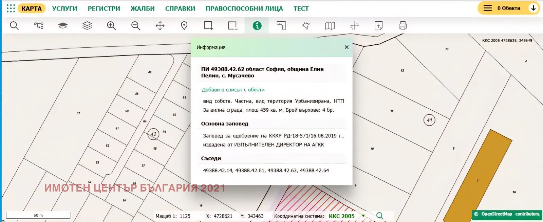Activate the pan map tool
This screenshot has height=222, width=543.
coord(160,26)
